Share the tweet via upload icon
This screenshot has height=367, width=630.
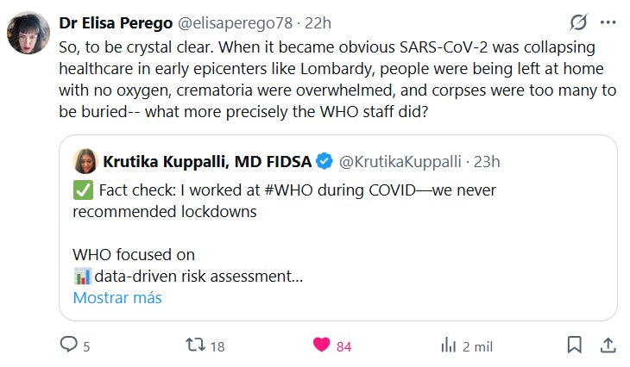pyautogui.click(x=608, y=345)
